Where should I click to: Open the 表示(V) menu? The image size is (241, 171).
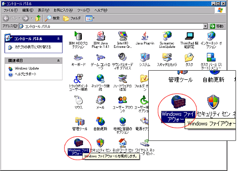point(44,10)
